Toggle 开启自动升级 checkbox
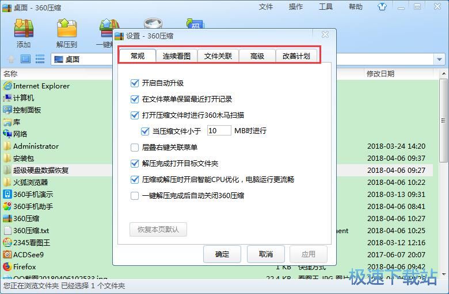This screenshot has width=449, height=294. point(135,83)
